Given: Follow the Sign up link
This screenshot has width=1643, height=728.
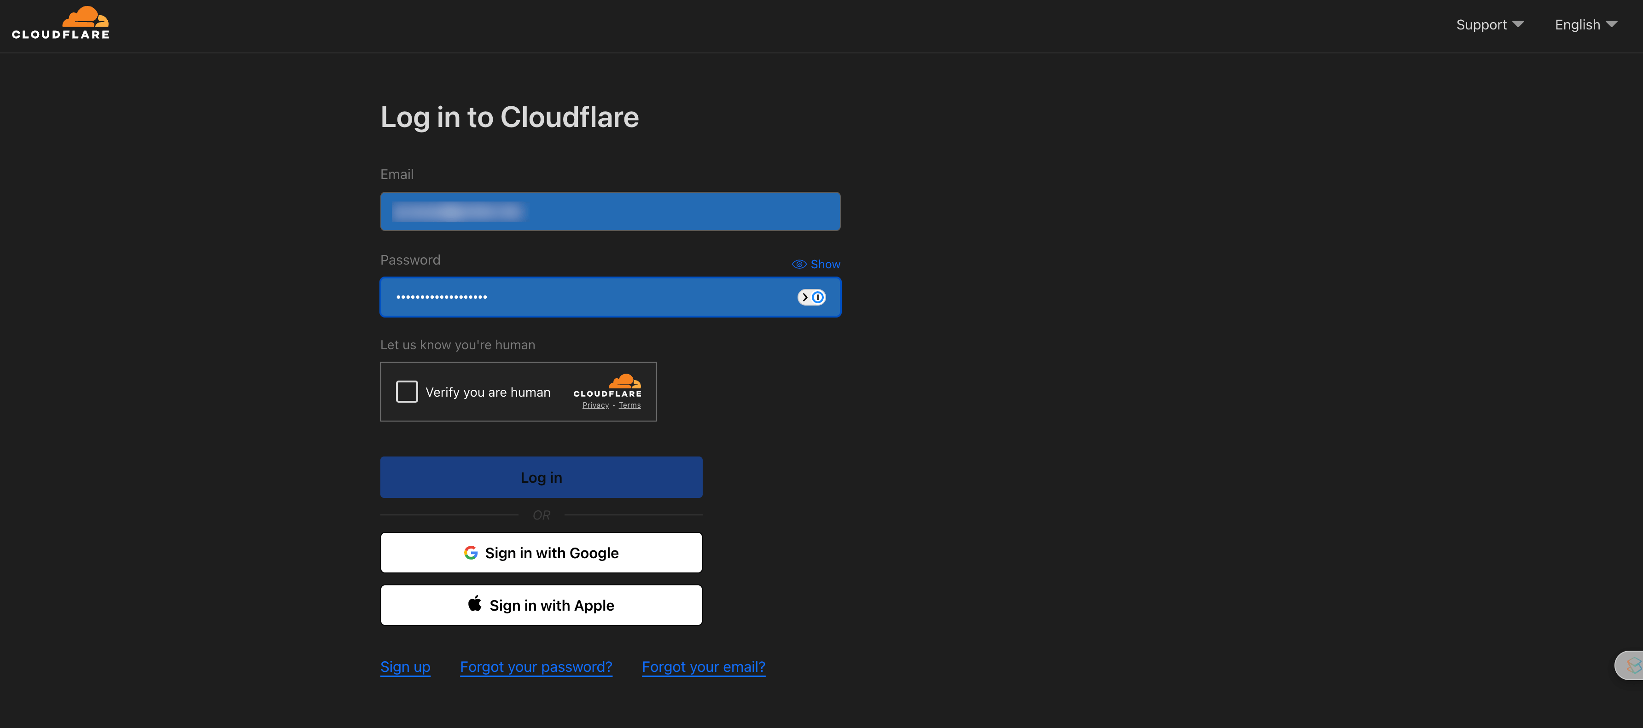Looking at the screenshot, I should coord(405,667).
